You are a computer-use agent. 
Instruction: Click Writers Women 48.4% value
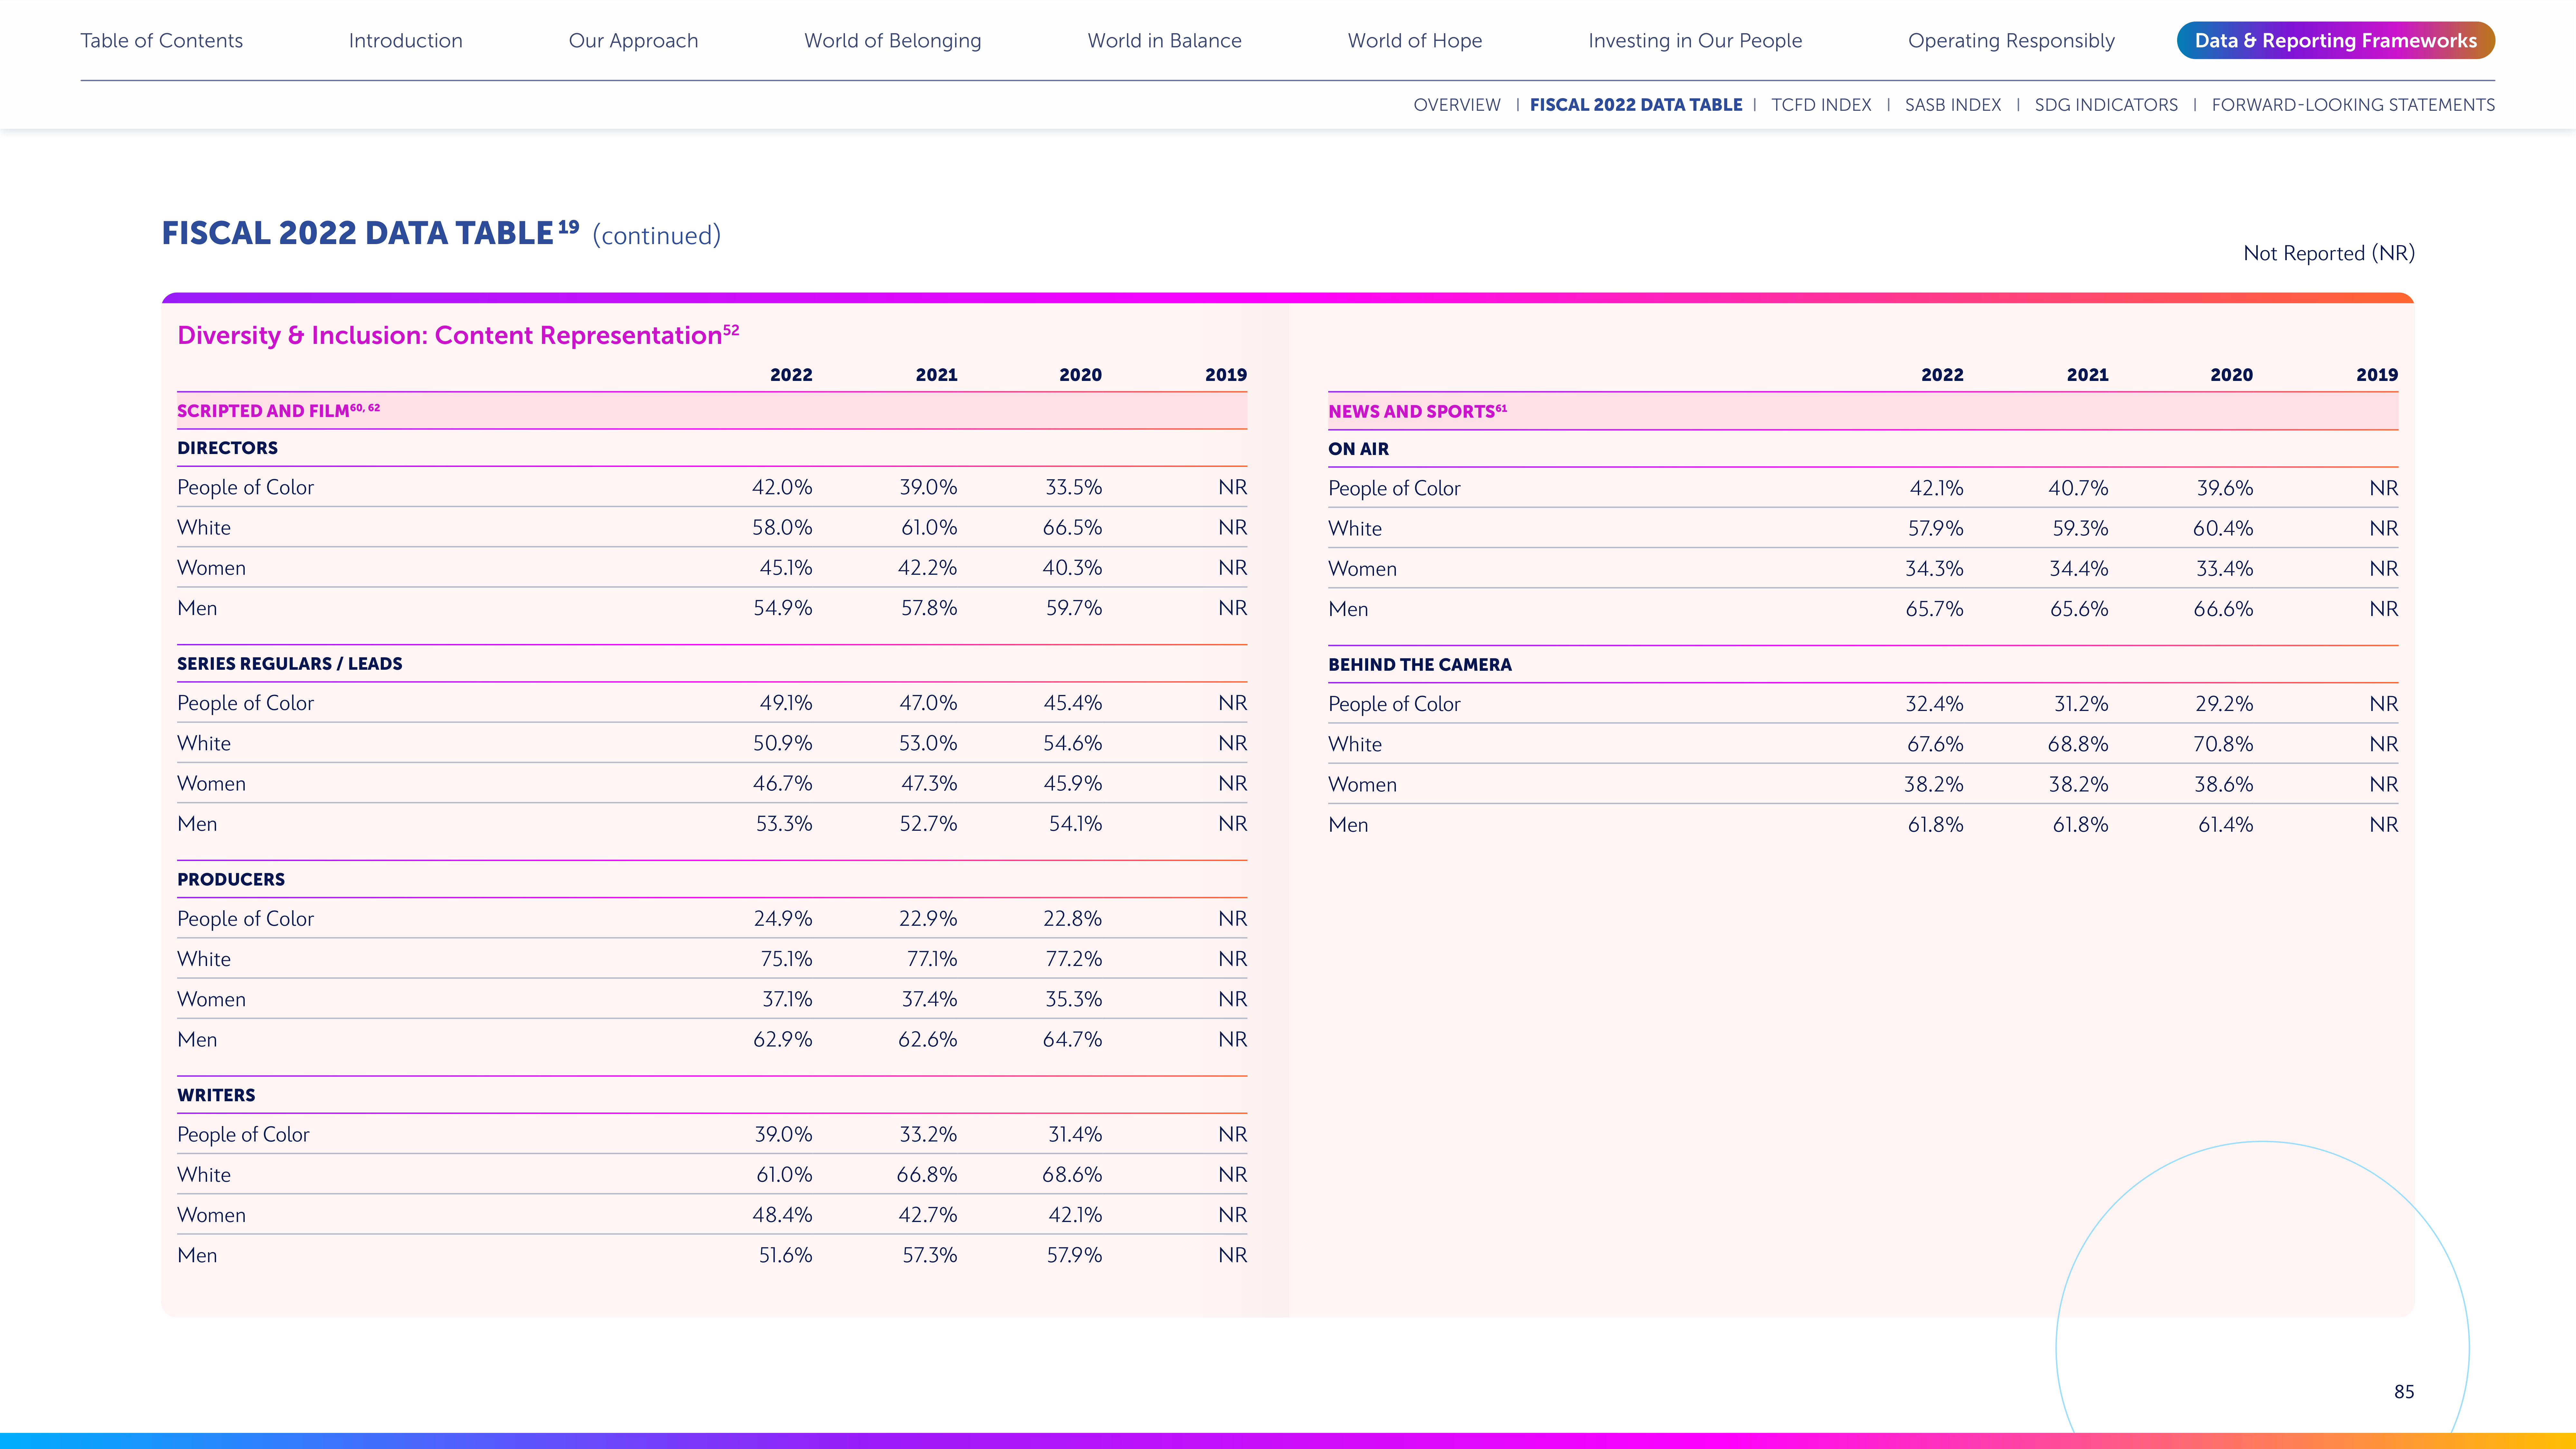point(782,1215)
